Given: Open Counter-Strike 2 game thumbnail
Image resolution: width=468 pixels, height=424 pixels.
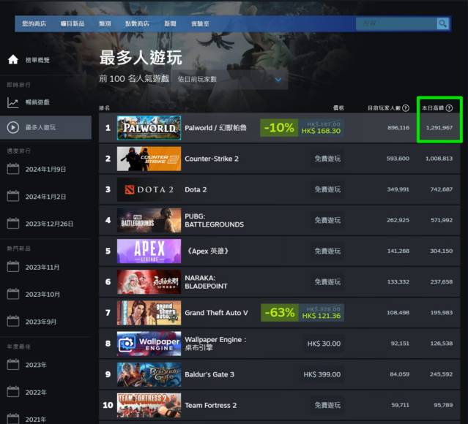Looking at the screenshot, I should [x=149, y=159].
